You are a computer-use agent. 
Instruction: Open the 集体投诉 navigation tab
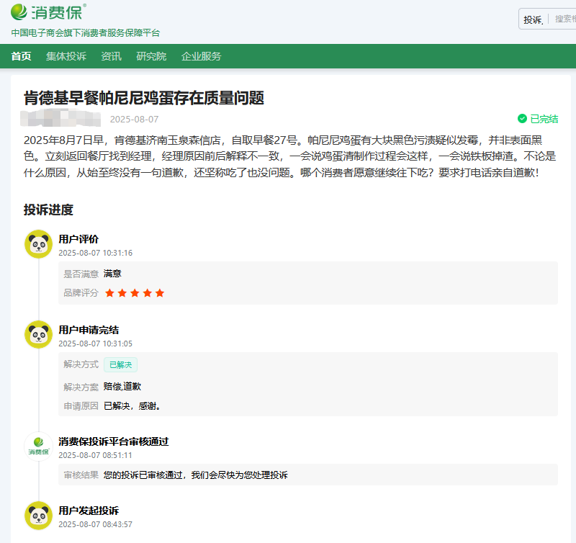pos(66,56)
